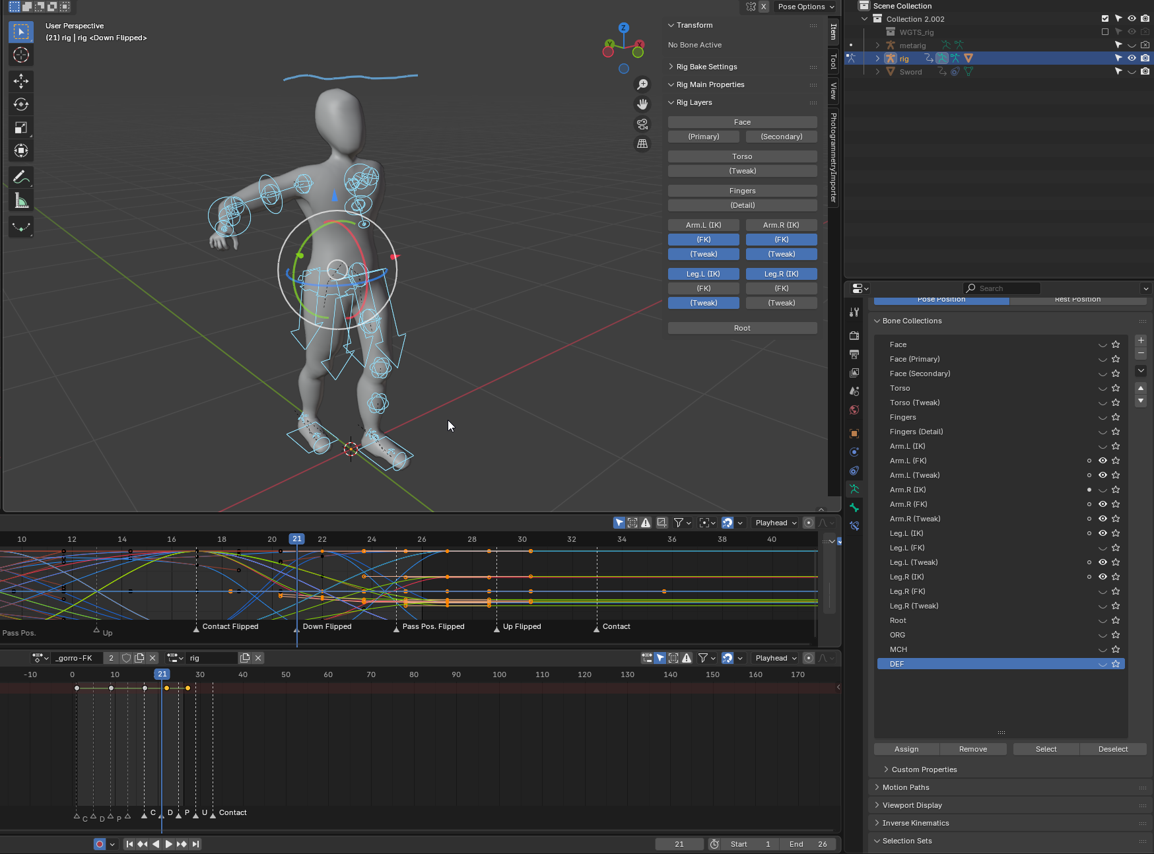Select the Move tool in viewport toolbar

coord(21,81)
